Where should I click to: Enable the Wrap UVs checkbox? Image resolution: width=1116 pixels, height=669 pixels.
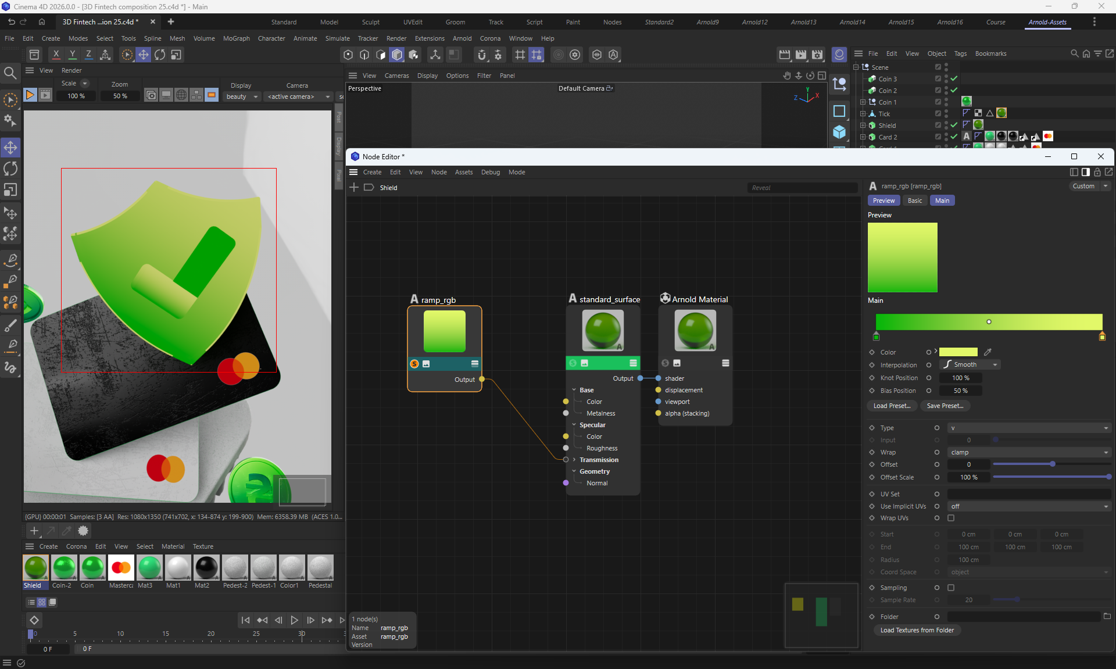coord(951,518)
